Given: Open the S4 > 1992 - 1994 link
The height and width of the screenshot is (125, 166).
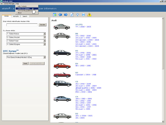Looking at the screenshot, I should [83, 101].
